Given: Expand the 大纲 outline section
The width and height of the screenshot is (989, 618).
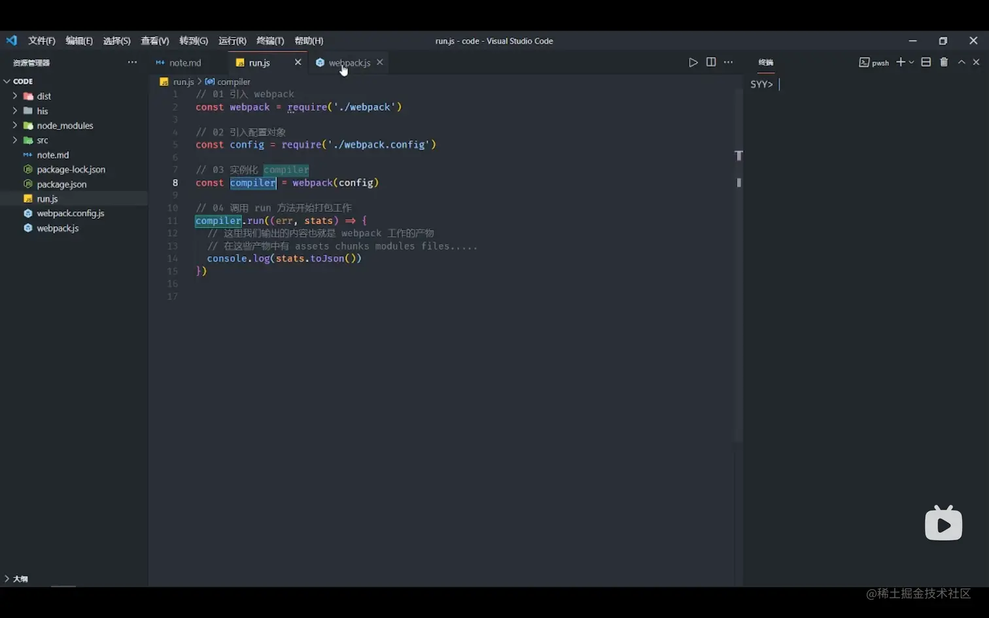Looking at the screenshot, I should coord(75,579).
